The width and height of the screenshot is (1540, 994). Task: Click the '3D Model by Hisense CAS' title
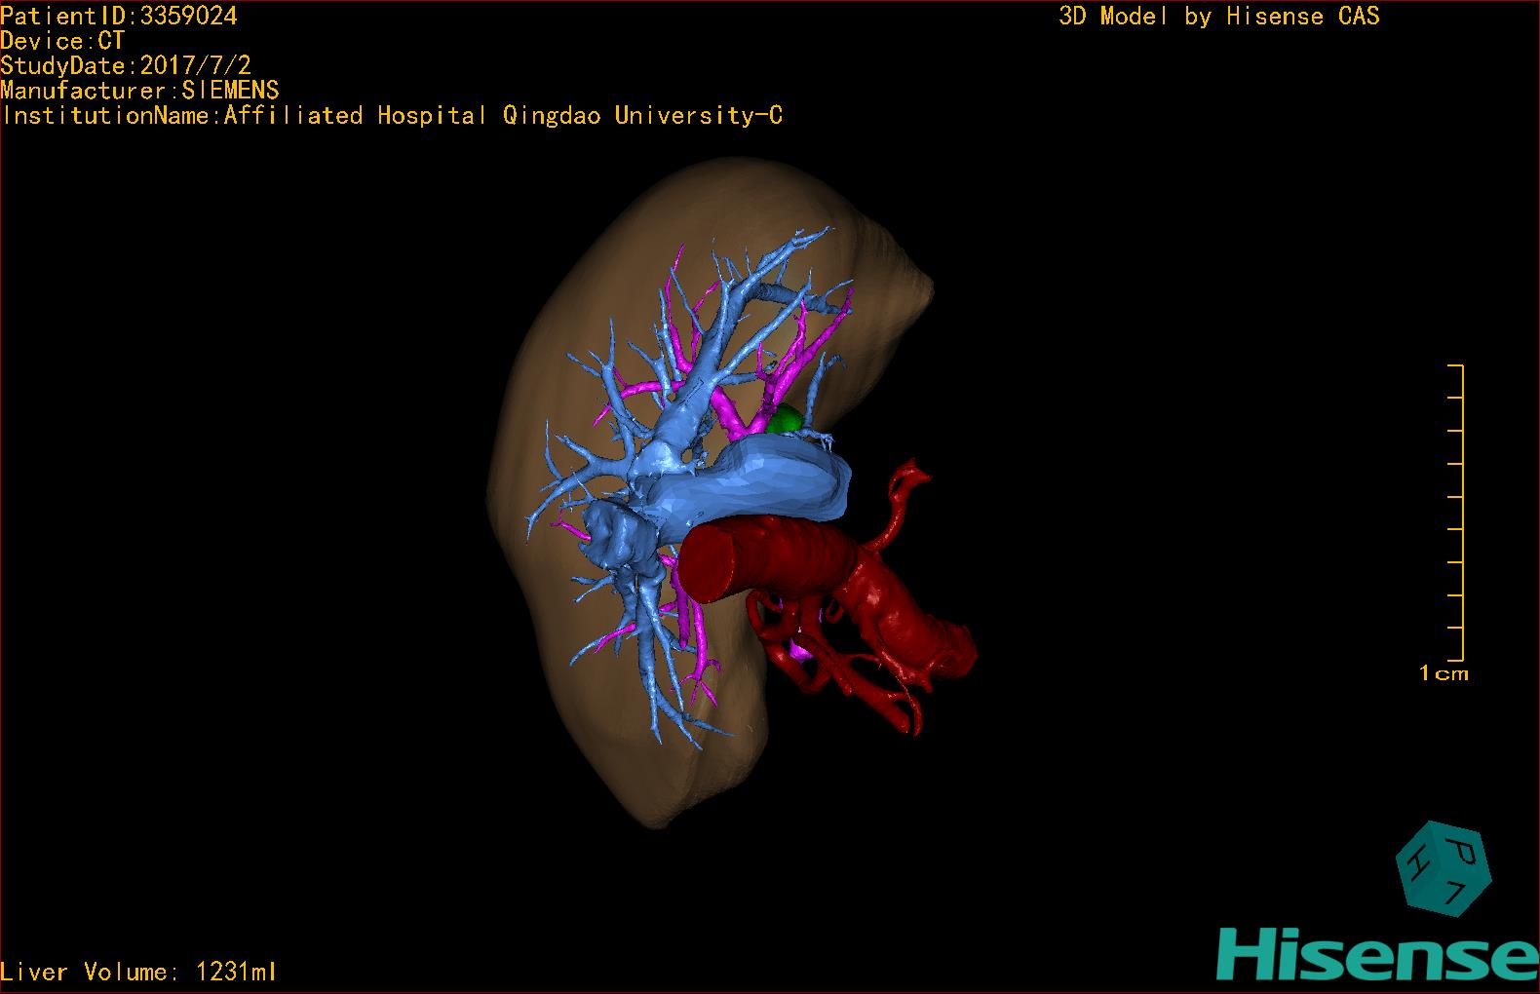(x=1219, y=16)
